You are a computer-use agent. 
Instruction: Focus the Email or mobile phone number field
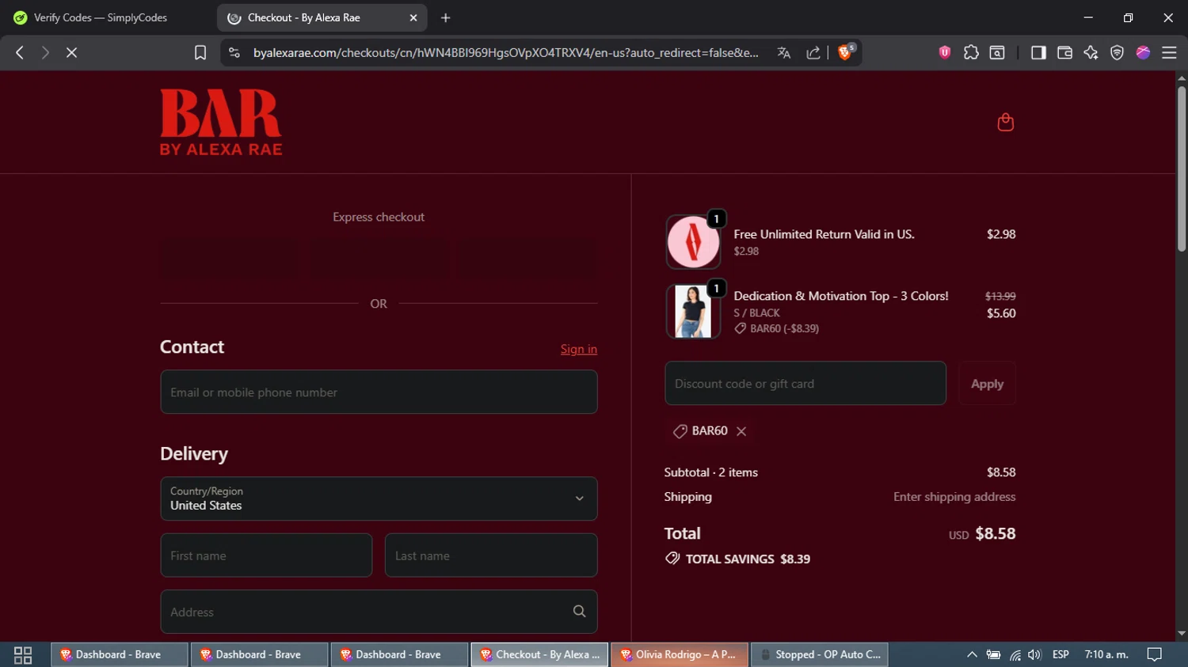click(x=379, y=392)
